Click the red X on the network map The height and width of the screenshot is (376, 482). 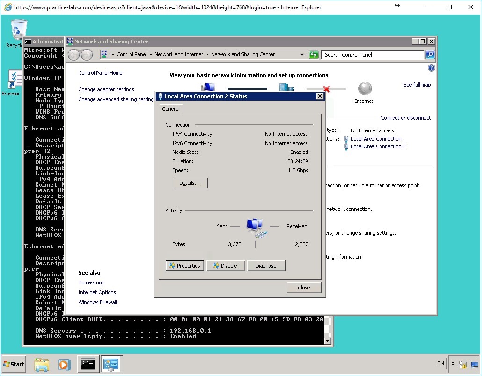pyautogui.click(x=326, y=89)
